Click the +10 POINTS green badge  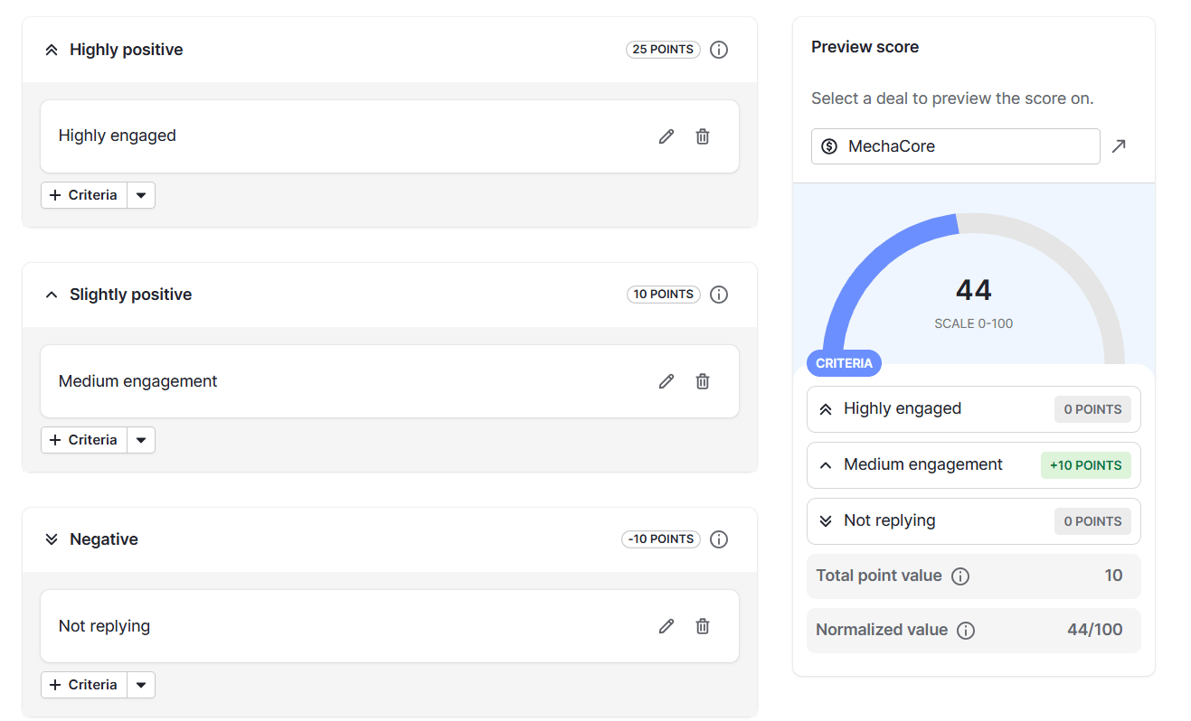pos(1085,465)
